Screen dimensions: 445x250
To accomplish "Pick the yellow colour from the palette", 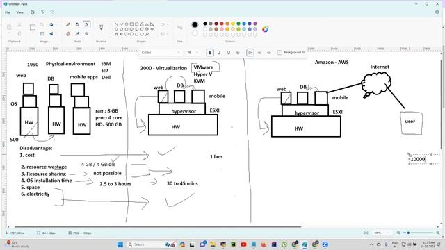I will 233,24.
